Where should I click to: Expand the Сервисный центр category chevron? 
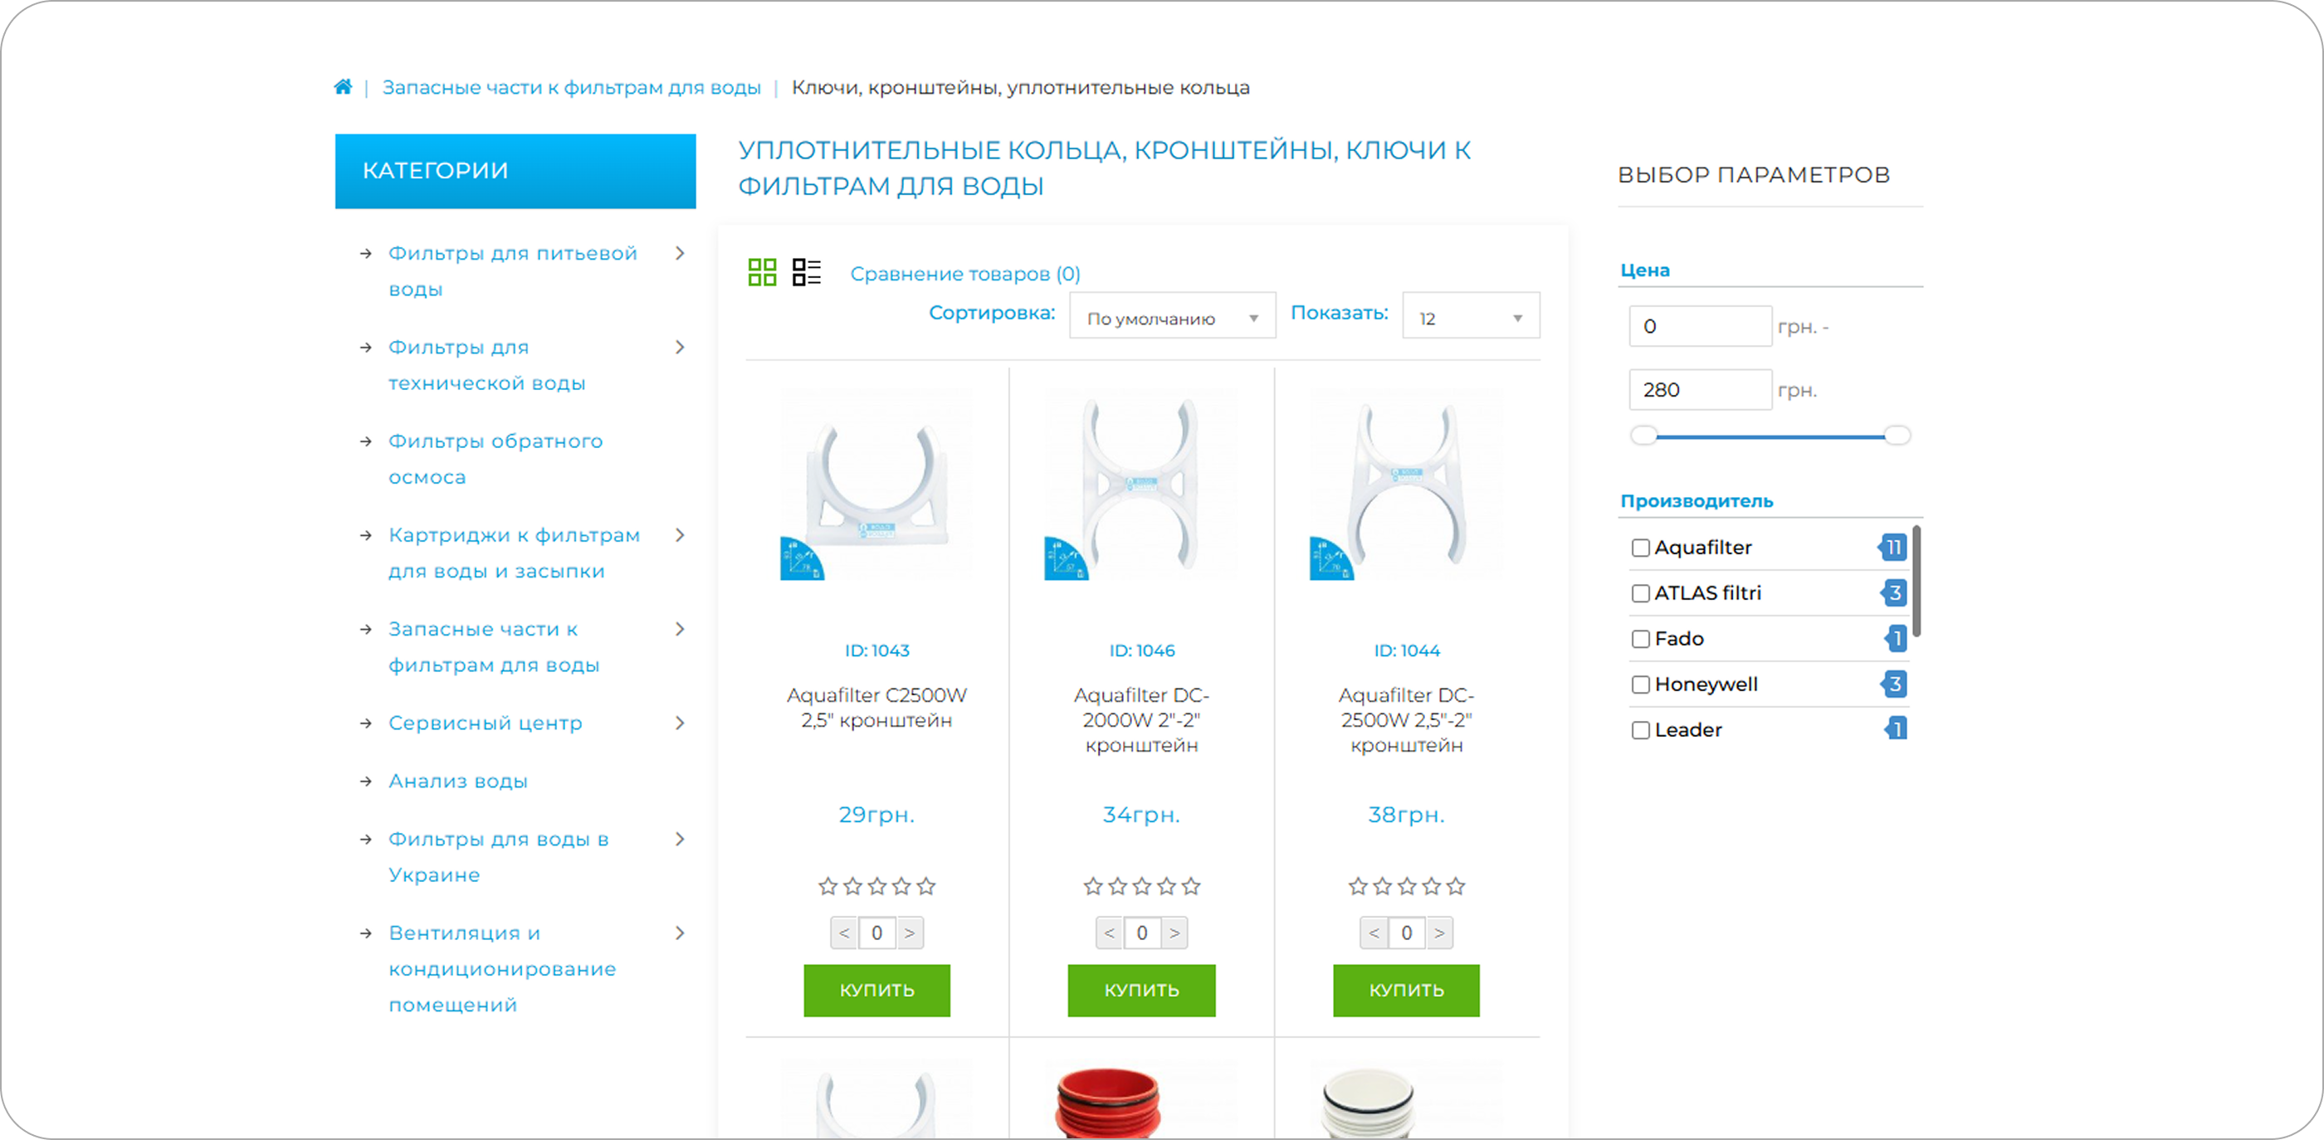[681, 723]
